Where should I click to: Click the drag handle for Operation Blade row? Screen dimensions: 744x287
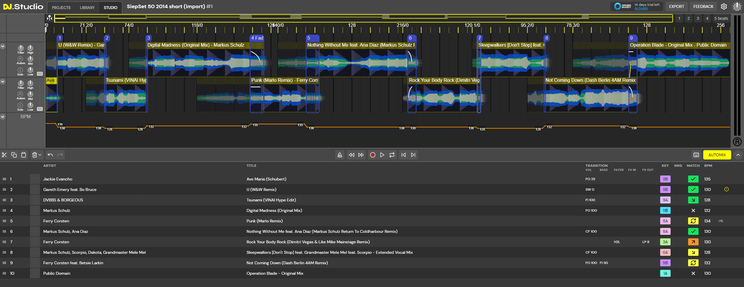4,273
